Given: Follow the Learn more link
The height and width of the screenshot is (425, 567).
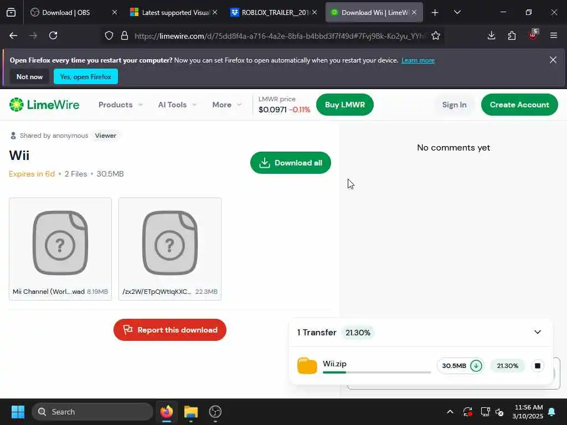Looking at the screenshot, I should click(418, 60).
